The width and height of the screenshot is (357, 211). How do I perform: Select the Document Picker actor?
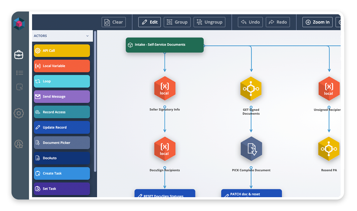(x=61, y=143)
